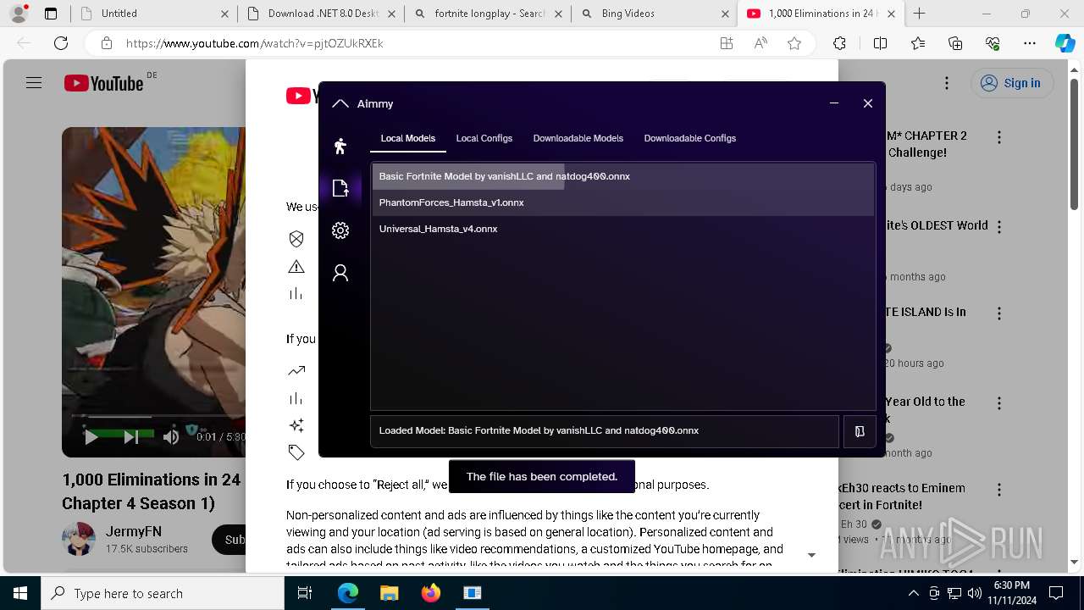Open YouTube settings three-dot menu in header
This screenshot has width=1084, height=610.
tap(947, 83)
